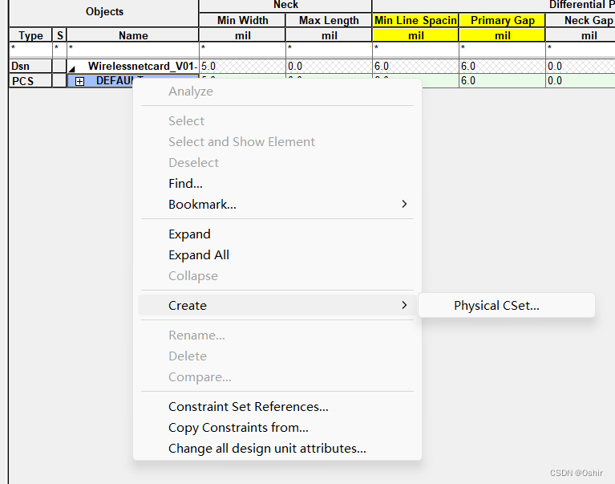Click Primary Gap value 6.0 in PCS row
This screenshot has width=615, height=484.
[x=502, y=81]
